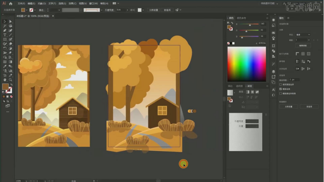The width and height of the screenshot is (324, 182).
Task: Switch to the 透明度 panel tab
Action: point(240,86)
